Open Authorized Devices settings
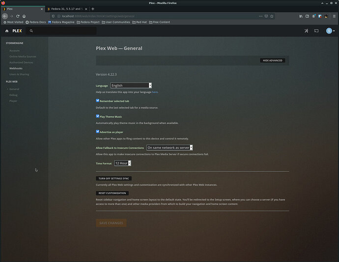 (x=21, y=62)
